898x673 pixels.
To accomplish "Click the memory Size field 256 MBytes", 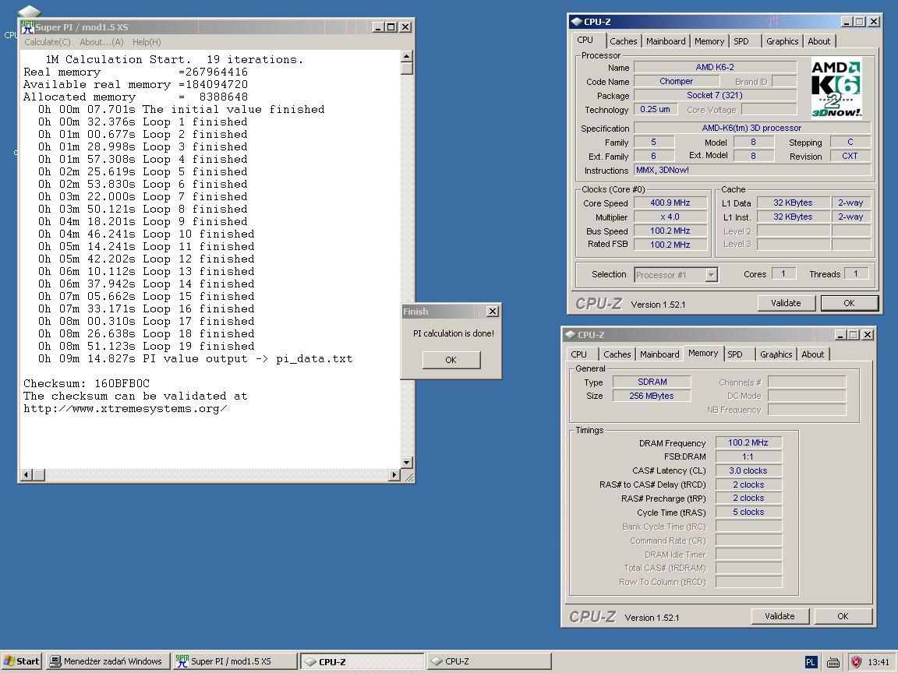I will 652,396.
